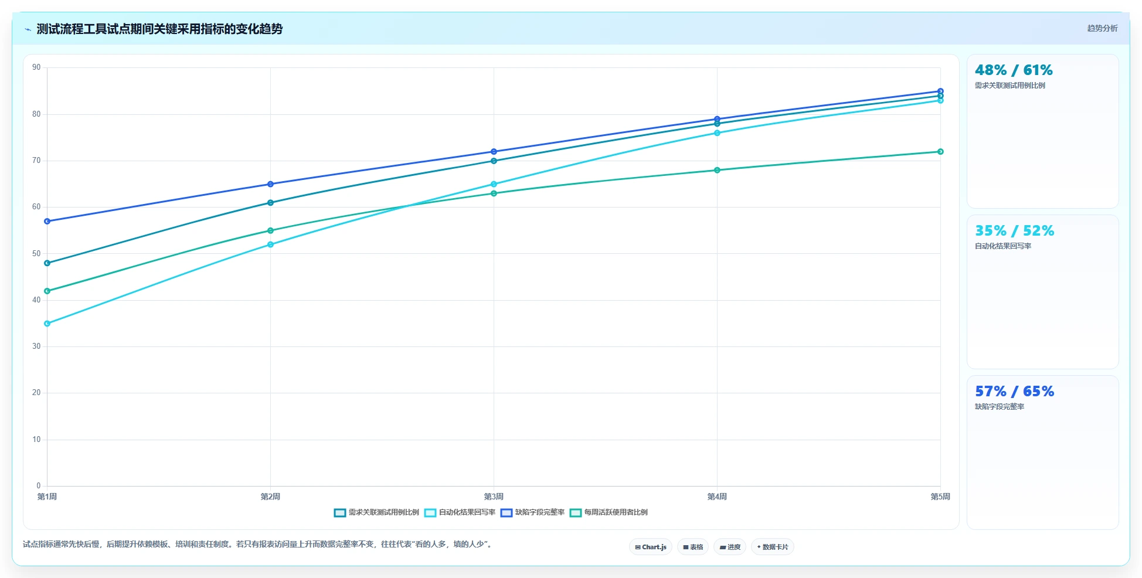Image resolution: width=1142 pixels, height=578 pixels.
Task: Click the y-axis value 20
Action: pos(36,393)
